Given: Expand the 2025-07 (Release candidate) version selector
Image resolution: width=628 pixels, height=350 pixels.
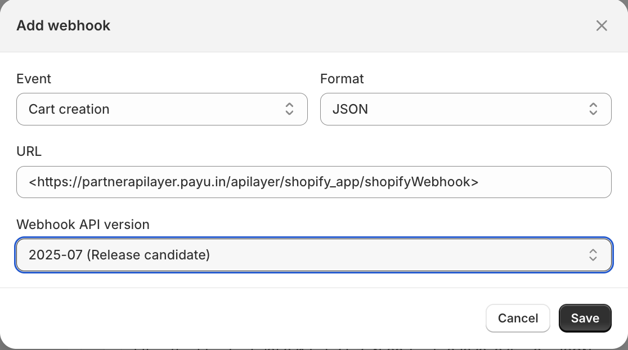Looking at the screenshot, I should (x=313, y=255).
